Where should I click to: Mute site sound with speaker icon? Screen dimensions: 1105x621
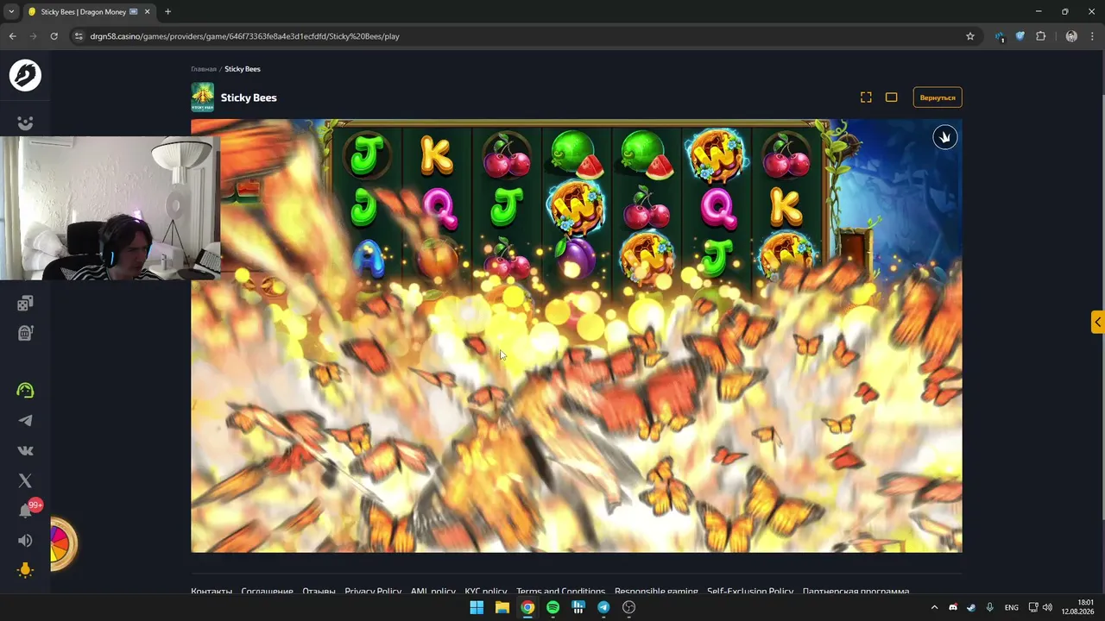click(25, 541)
